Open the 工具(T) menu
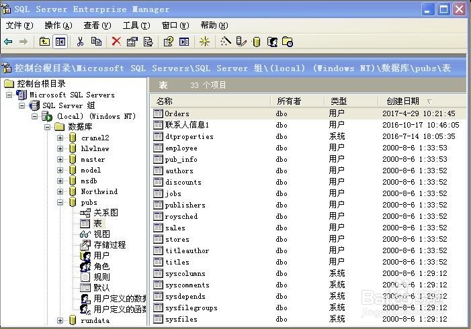 pyautogui.click(x=136, y=26)
